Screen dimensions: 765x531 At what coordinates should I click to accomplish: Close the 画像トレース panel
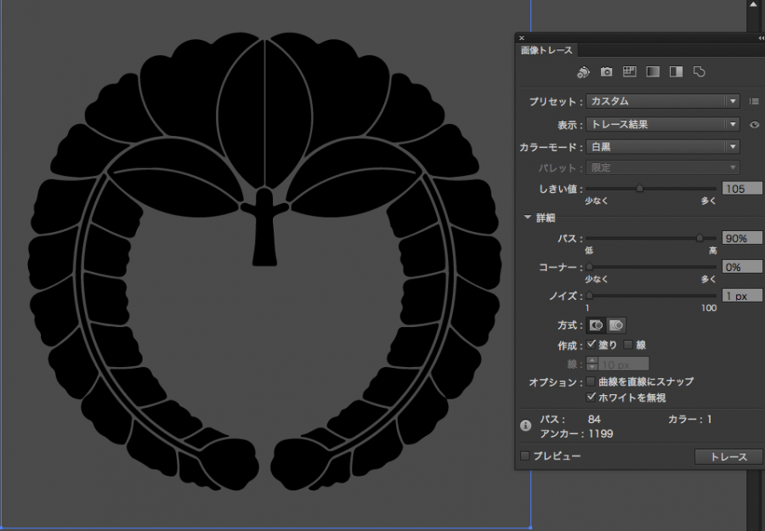click(522, 37)
